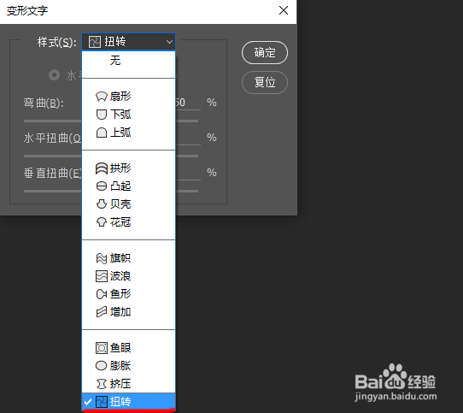Click twist icon in the style combo box
Screen dimensions: 463x413
tap(95, 42)
